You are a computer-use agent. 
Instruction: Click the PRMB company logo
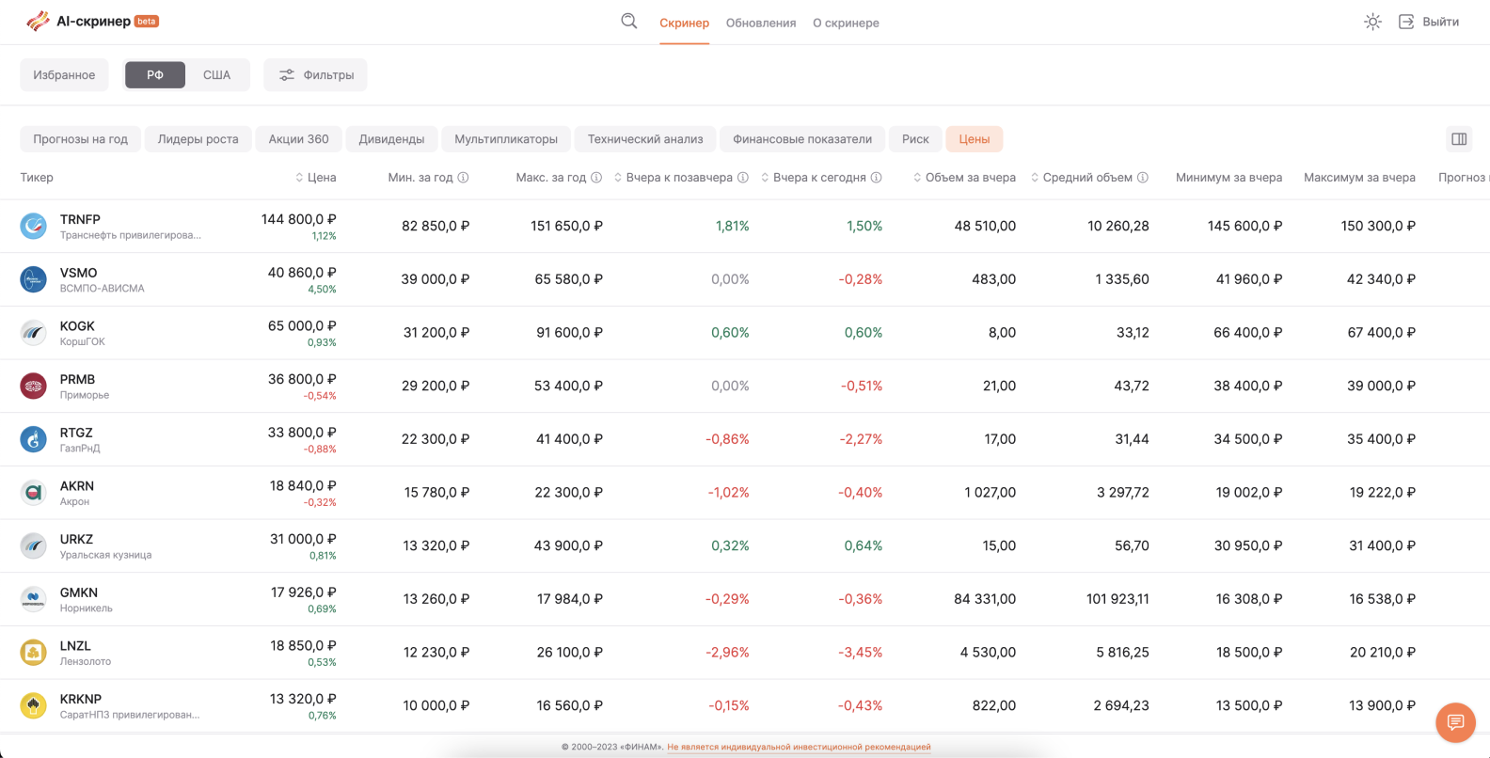tap(33, 386)
